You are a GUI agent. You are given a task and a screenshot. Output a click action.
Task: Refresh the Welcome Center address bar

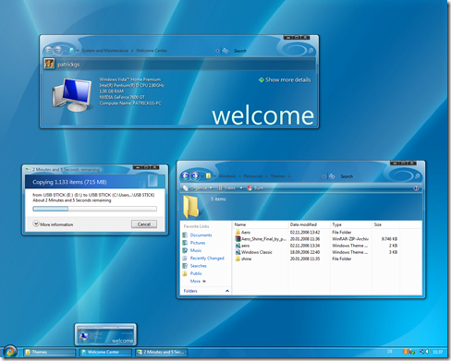tap(225, 51)
